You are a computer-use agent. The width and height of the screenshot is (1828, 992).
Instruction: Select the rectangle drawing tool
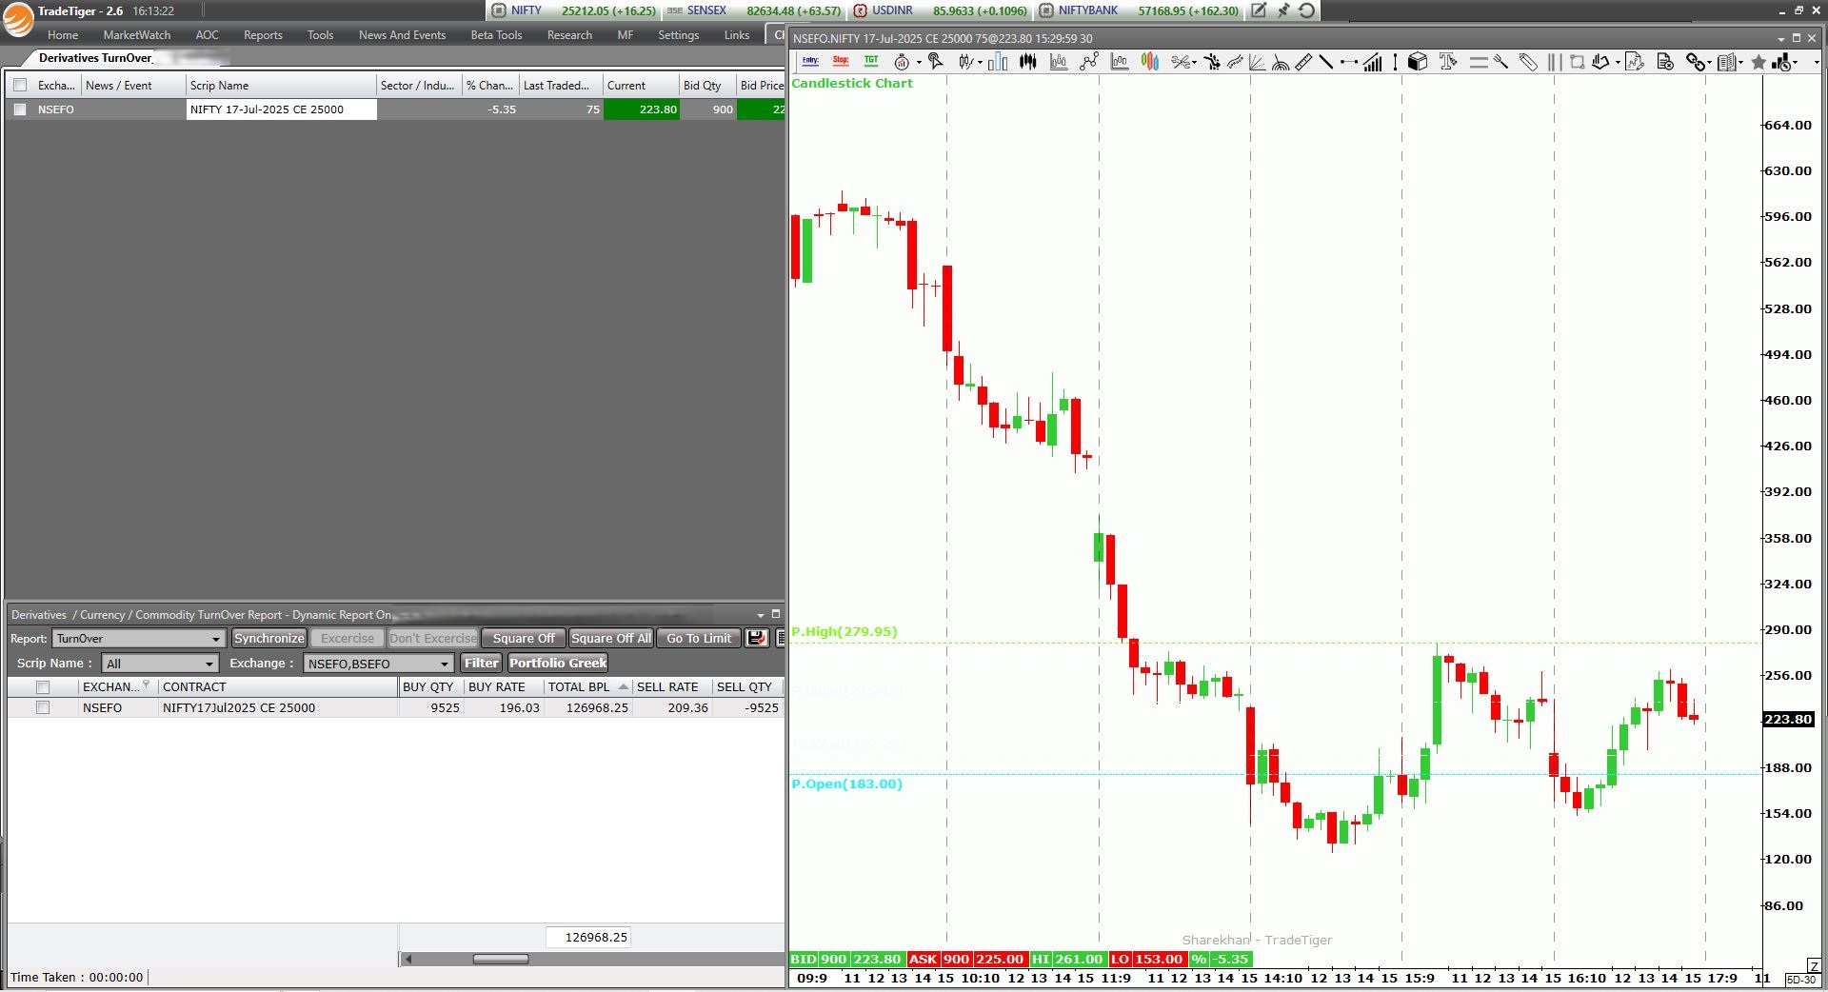coord(1577,62)
